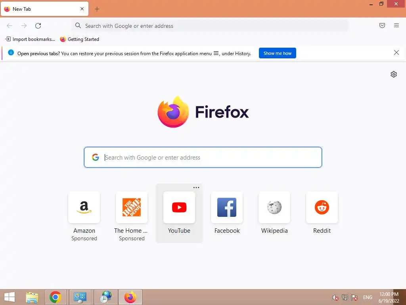Launch Google Chrome from the taskbar

tap(56, 297)
